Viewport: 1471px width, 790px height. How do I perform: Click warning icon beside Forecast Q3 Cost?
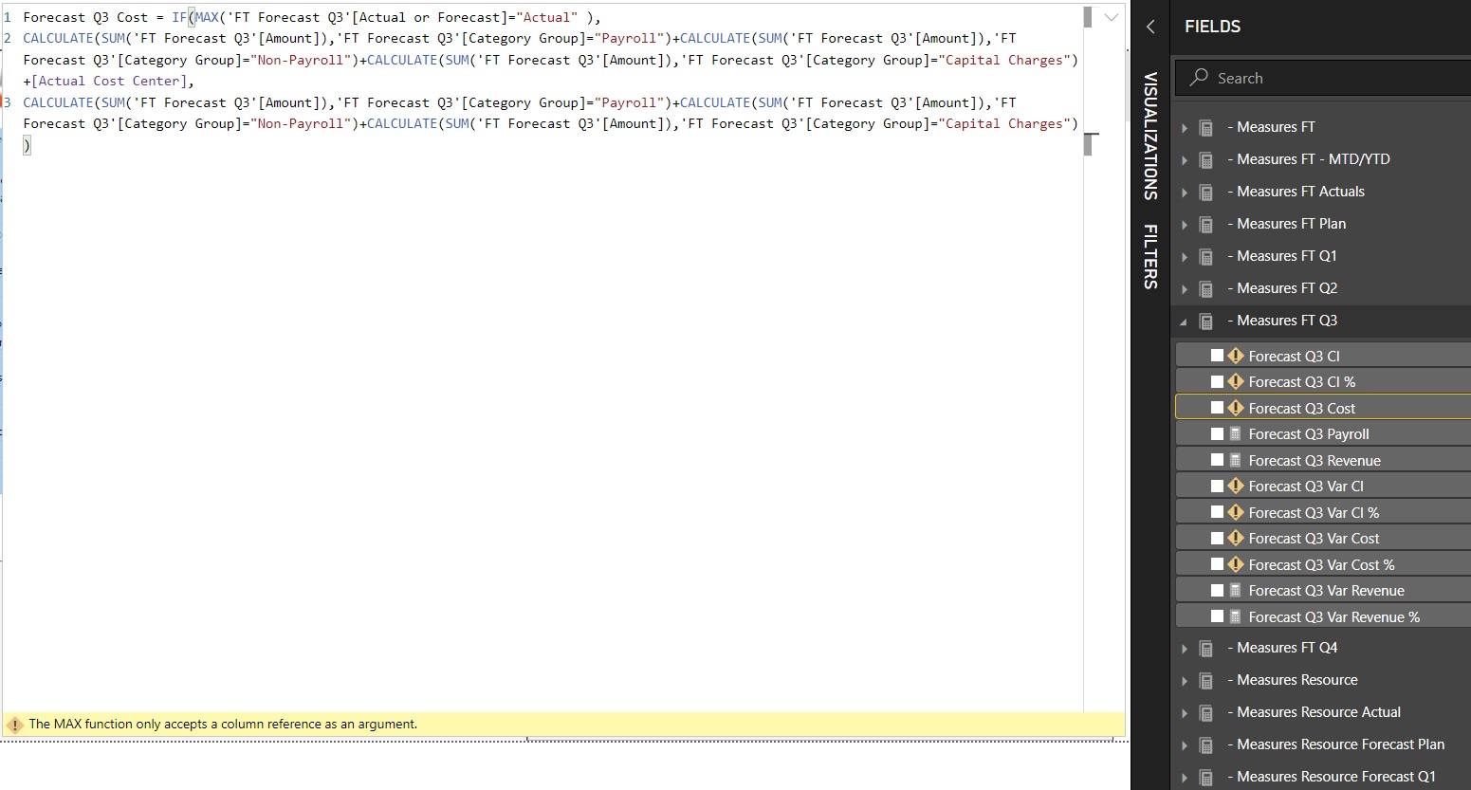point(1235,408)
